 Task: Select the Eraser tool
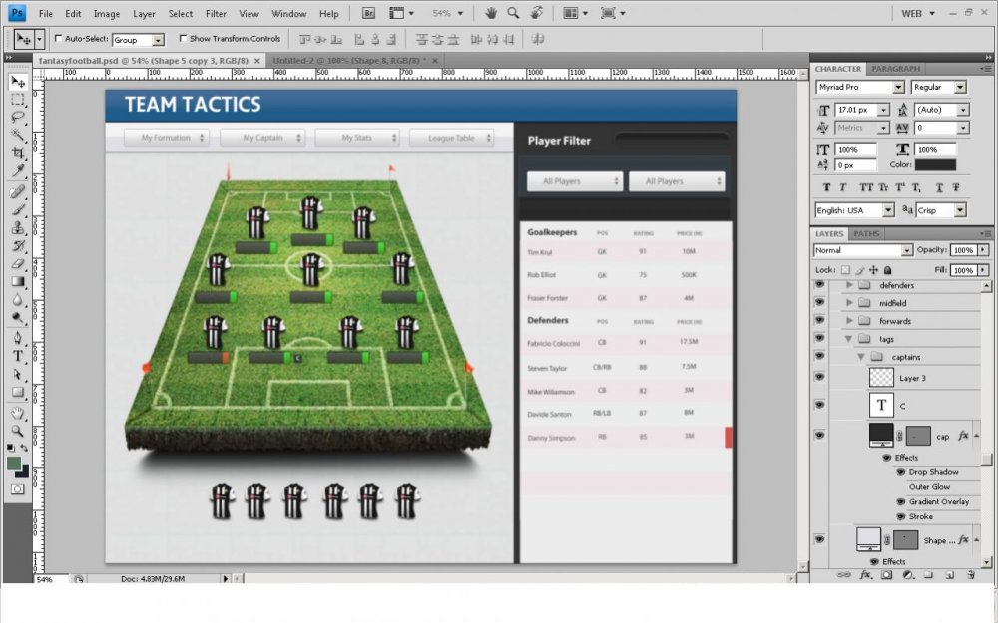pos(18,263)
